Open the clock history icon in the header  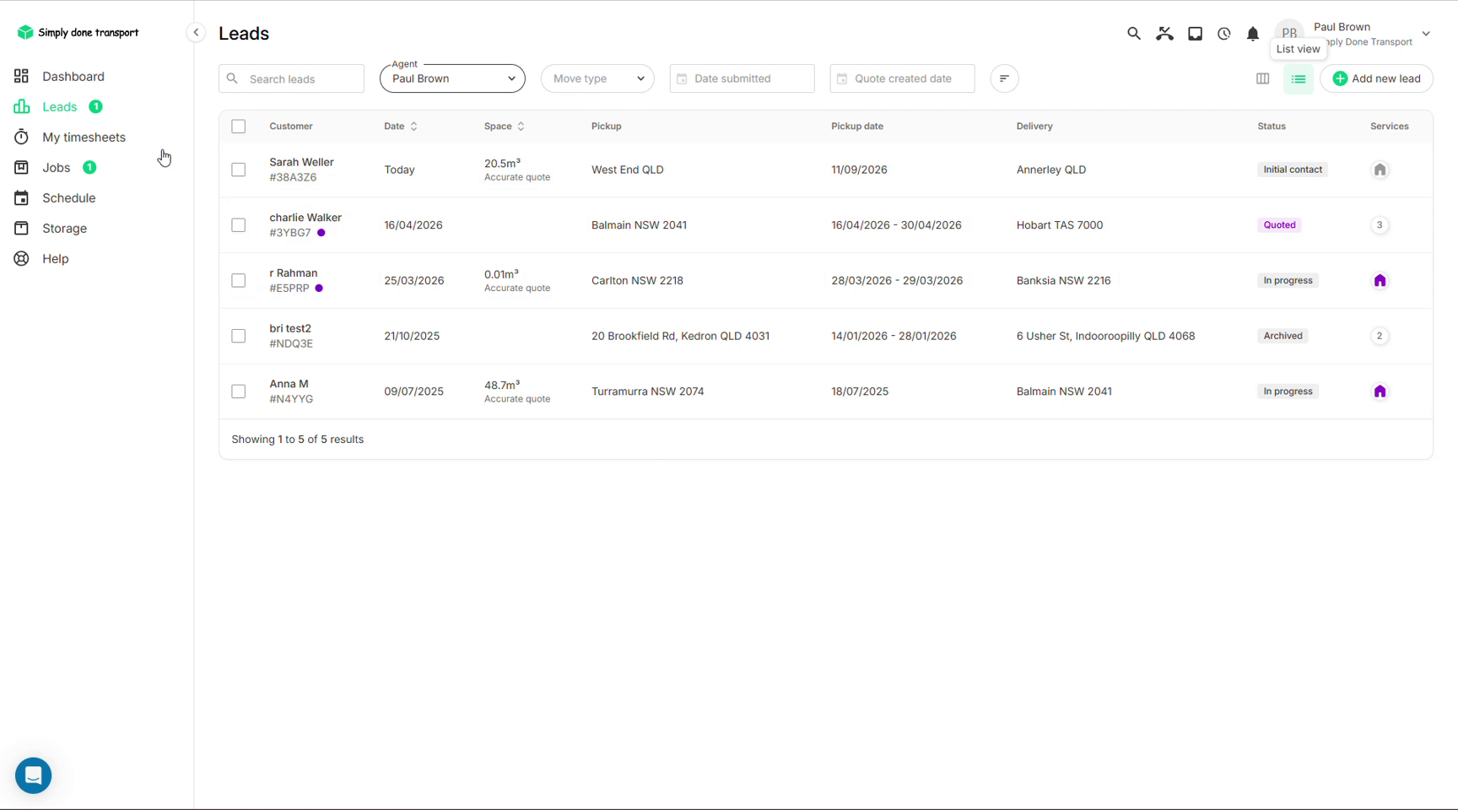click(1223, 34)
